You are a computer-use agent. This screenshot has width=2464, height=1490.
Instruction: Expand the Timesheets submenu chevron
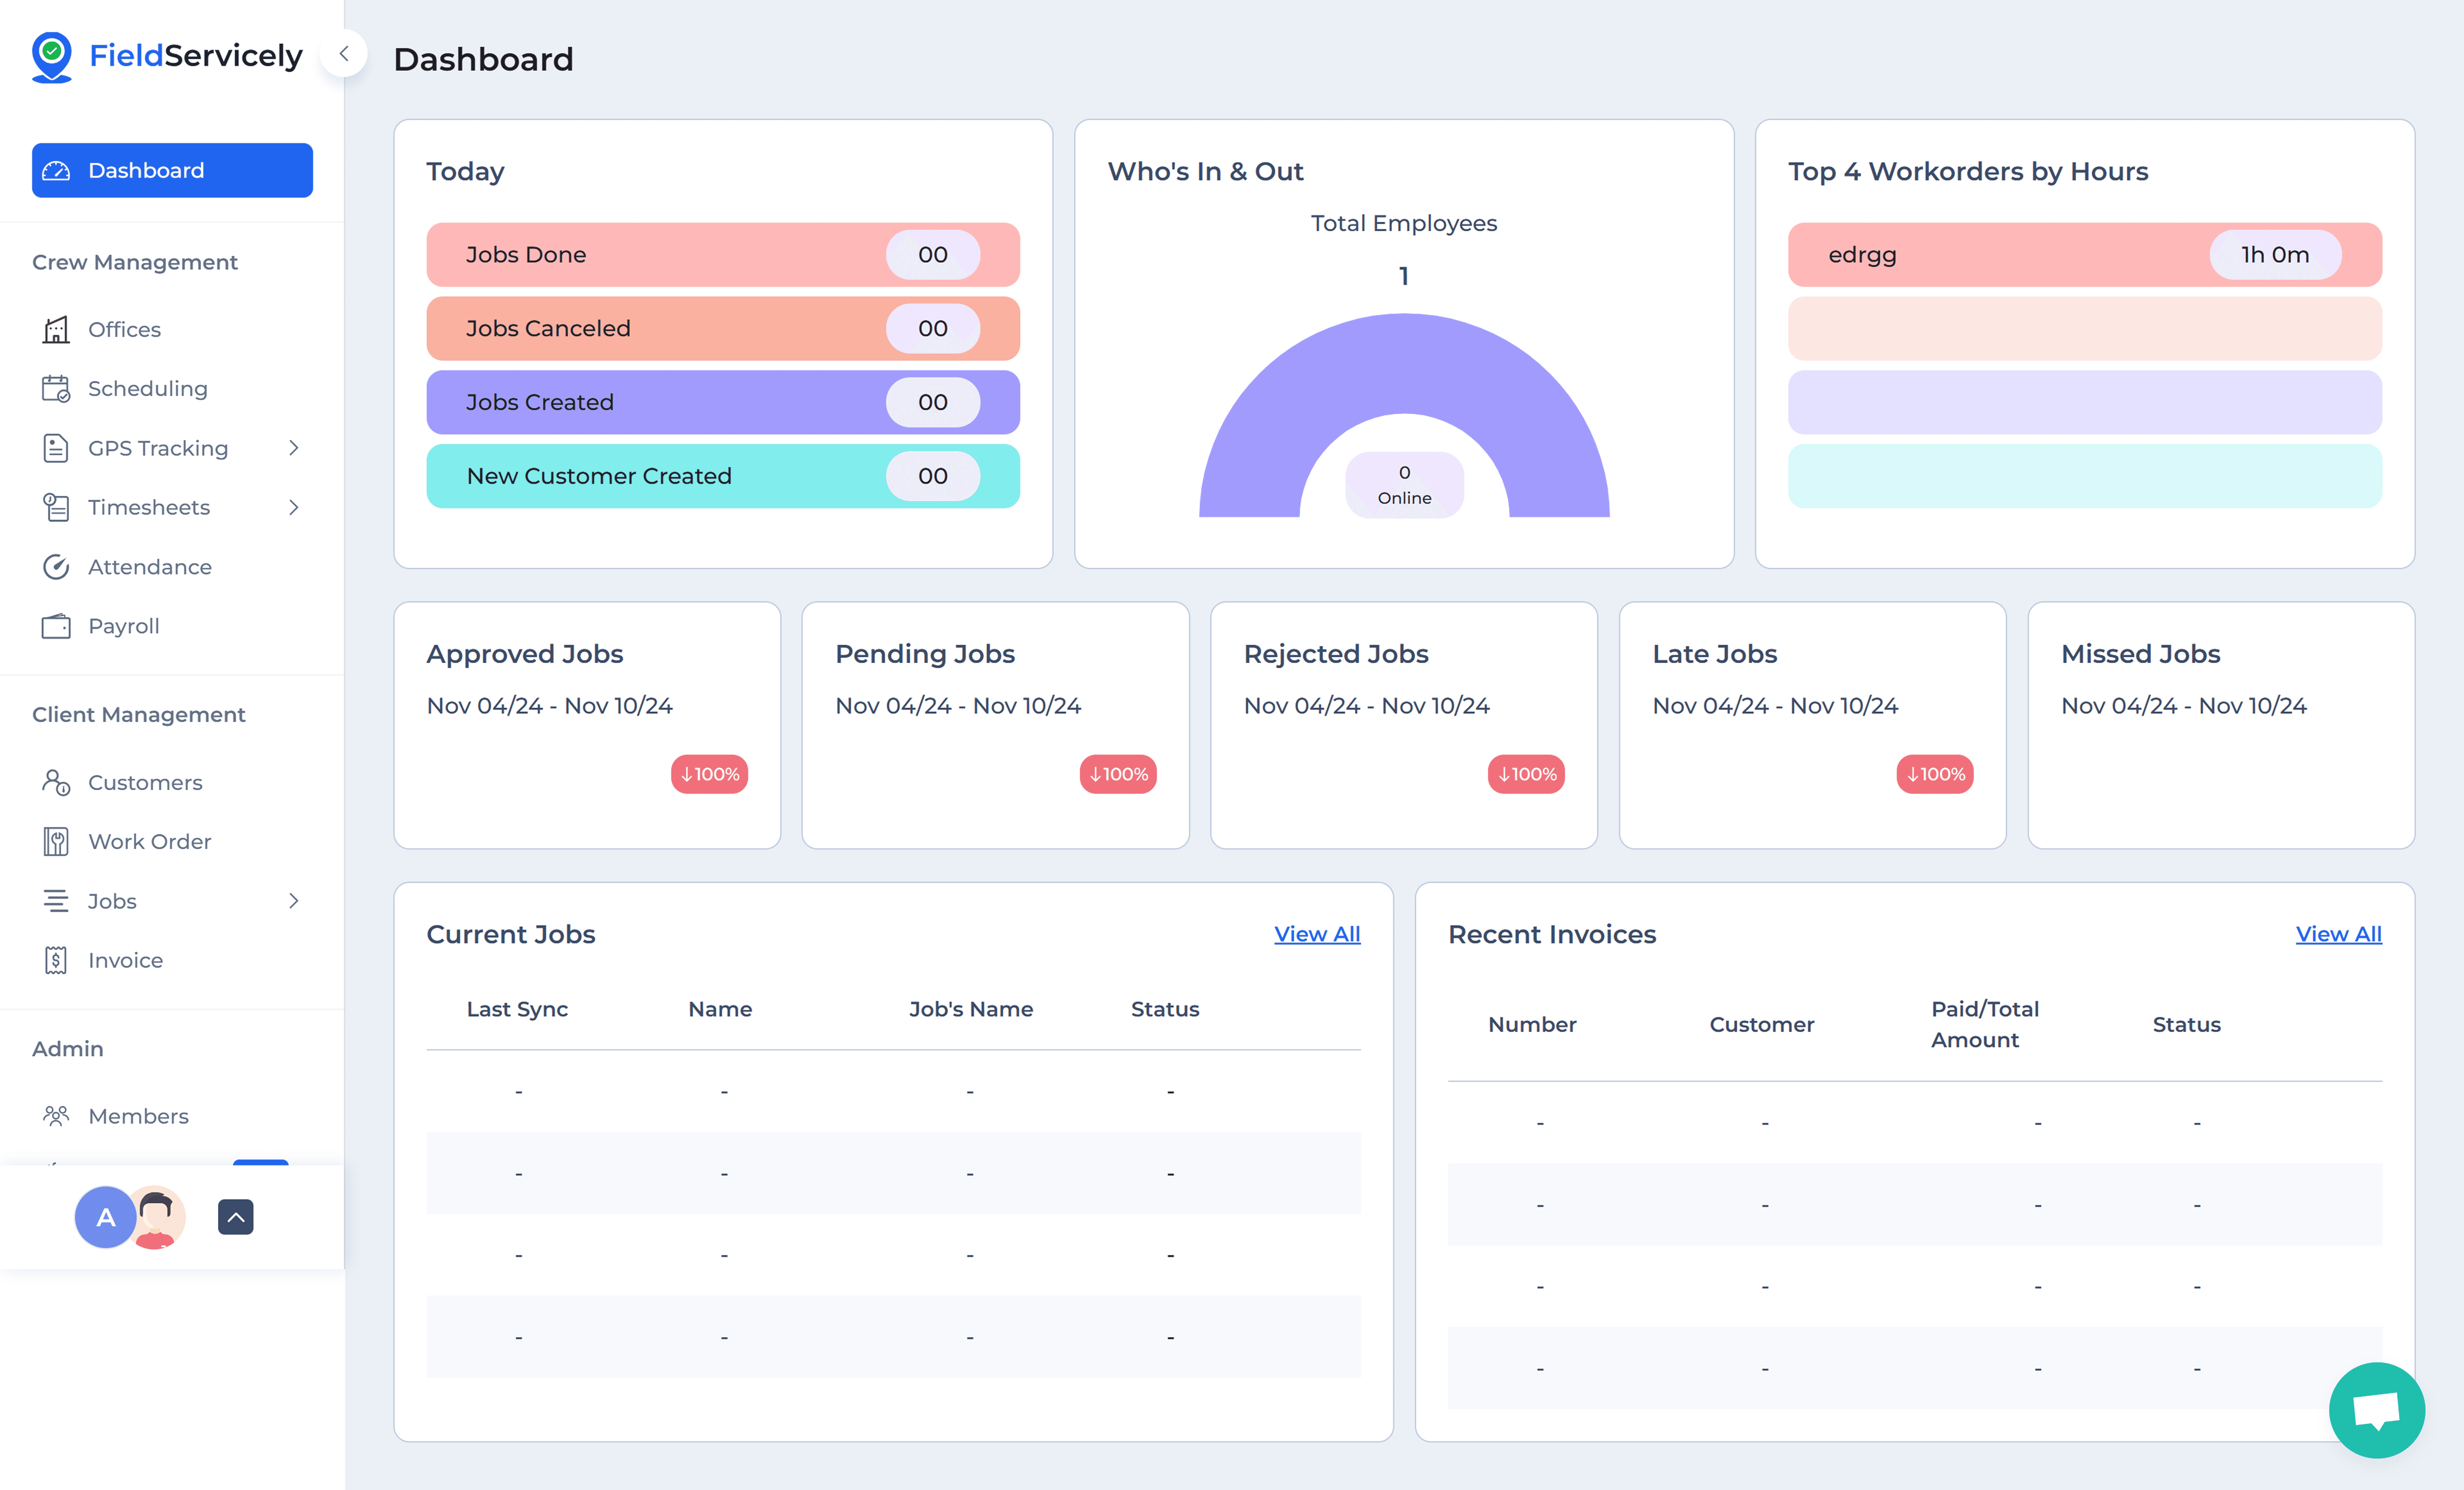(293, 507)
